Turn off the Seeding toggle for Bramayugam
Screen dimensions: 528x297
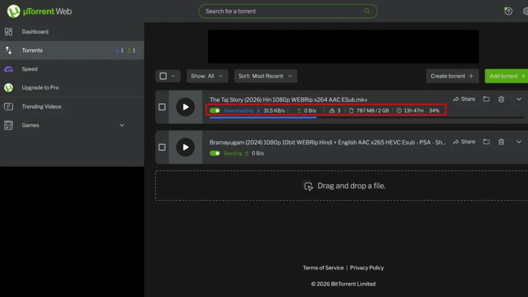click(215, 153)
